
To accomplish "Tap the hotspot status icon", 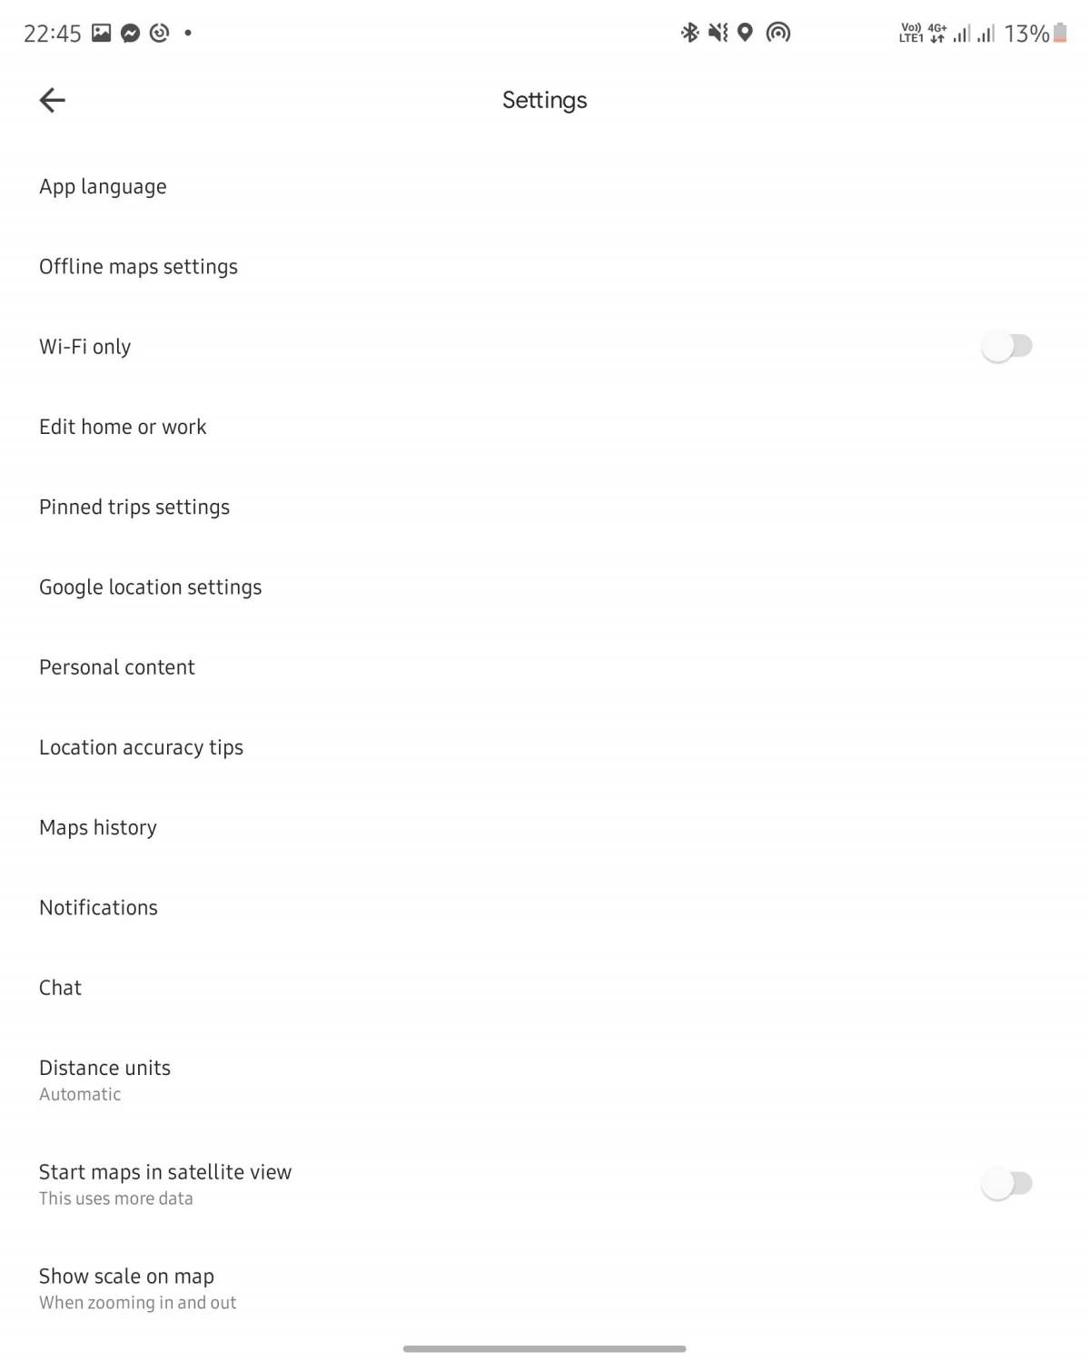I will click(778, 34).
